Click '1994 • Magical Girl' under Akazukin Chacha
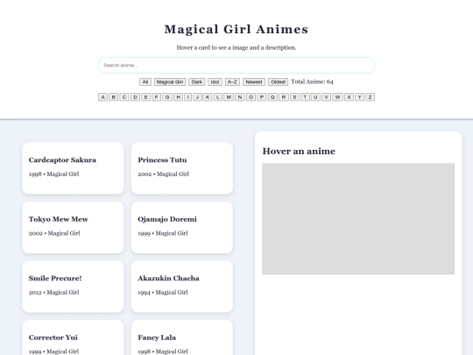Screen dimensions: 473x355 pos(163,292)
